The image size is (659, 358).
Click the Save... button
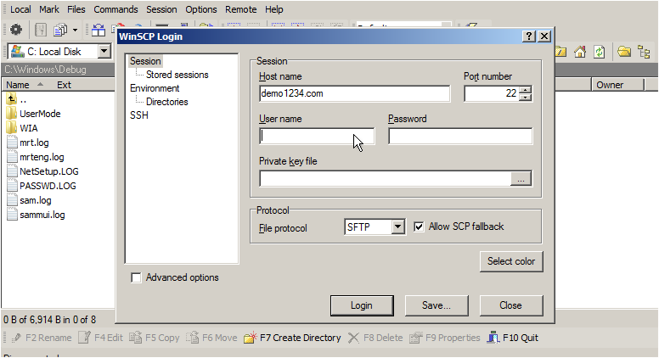437,305
